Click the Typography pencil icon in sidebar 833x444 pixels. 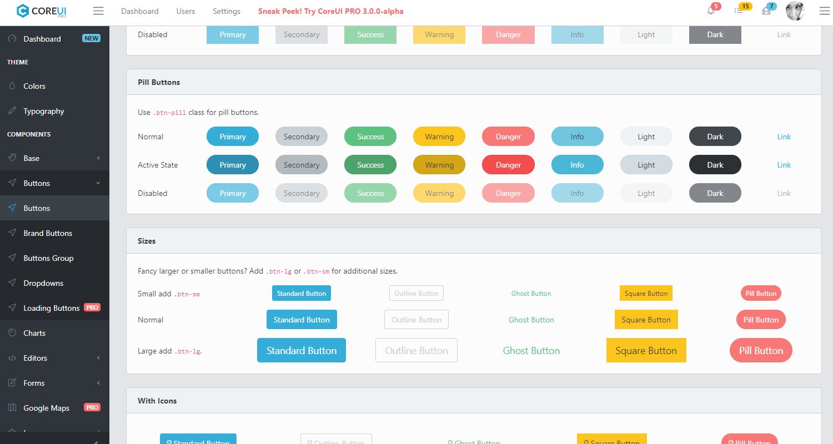click(12, 111)
